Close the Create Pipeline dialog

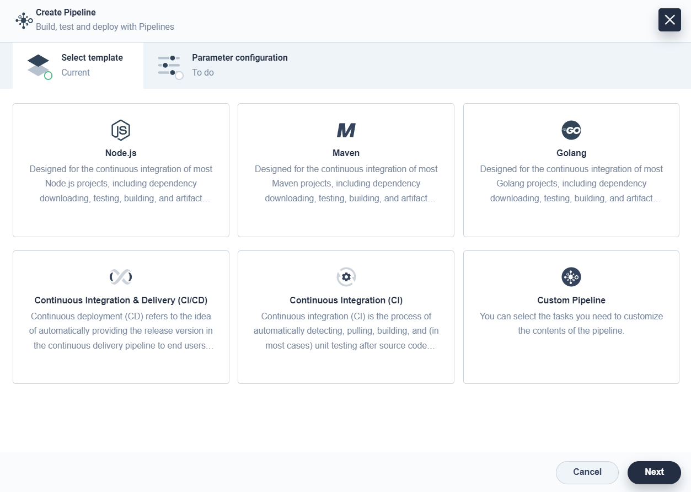point(669,20)
